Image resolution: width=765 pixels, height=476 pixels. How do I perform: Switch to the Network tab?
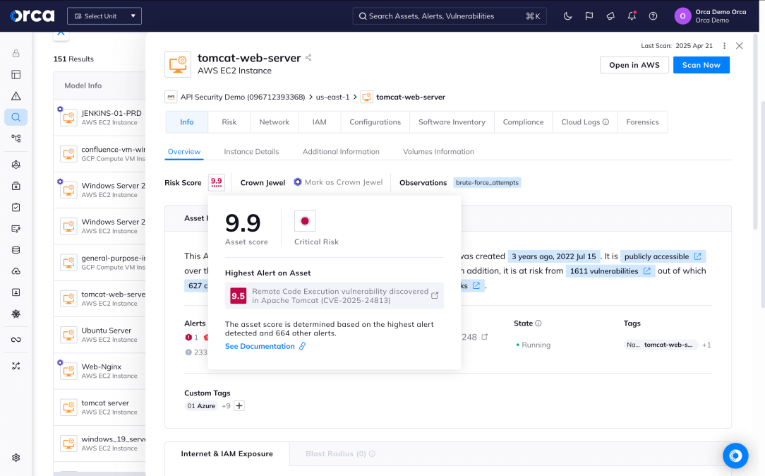(x=275, y=122)
